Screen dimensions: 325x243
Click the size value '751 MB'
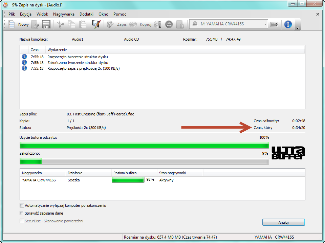click(212, 39)
